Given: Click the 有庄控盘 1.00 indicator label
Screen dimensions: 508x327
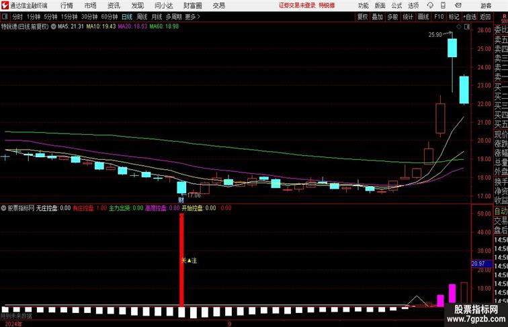Looking at the screenshot, I should 89,208.
